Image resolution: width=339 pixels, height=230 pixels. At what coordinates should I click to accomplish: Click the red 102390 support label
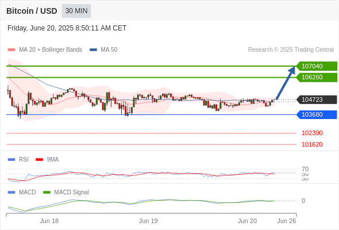point(312,133)
